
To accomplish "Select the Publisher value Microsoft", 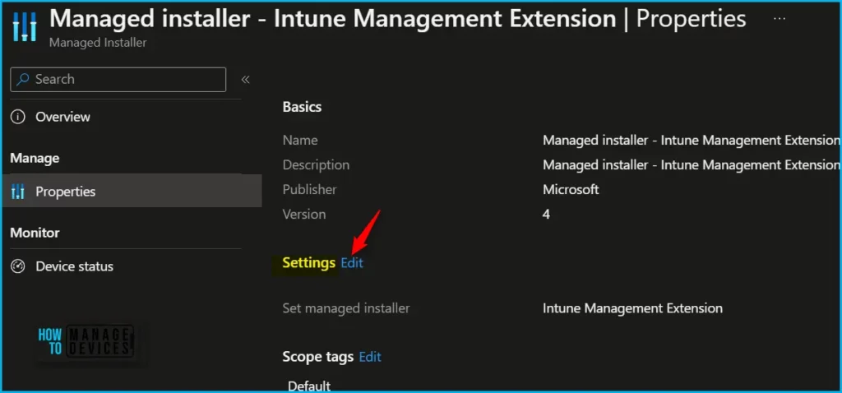I will (571, 190).
